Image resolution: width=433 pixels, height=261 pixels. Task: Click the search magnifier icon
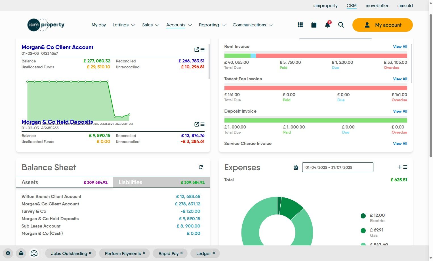(x=341, y=25)
